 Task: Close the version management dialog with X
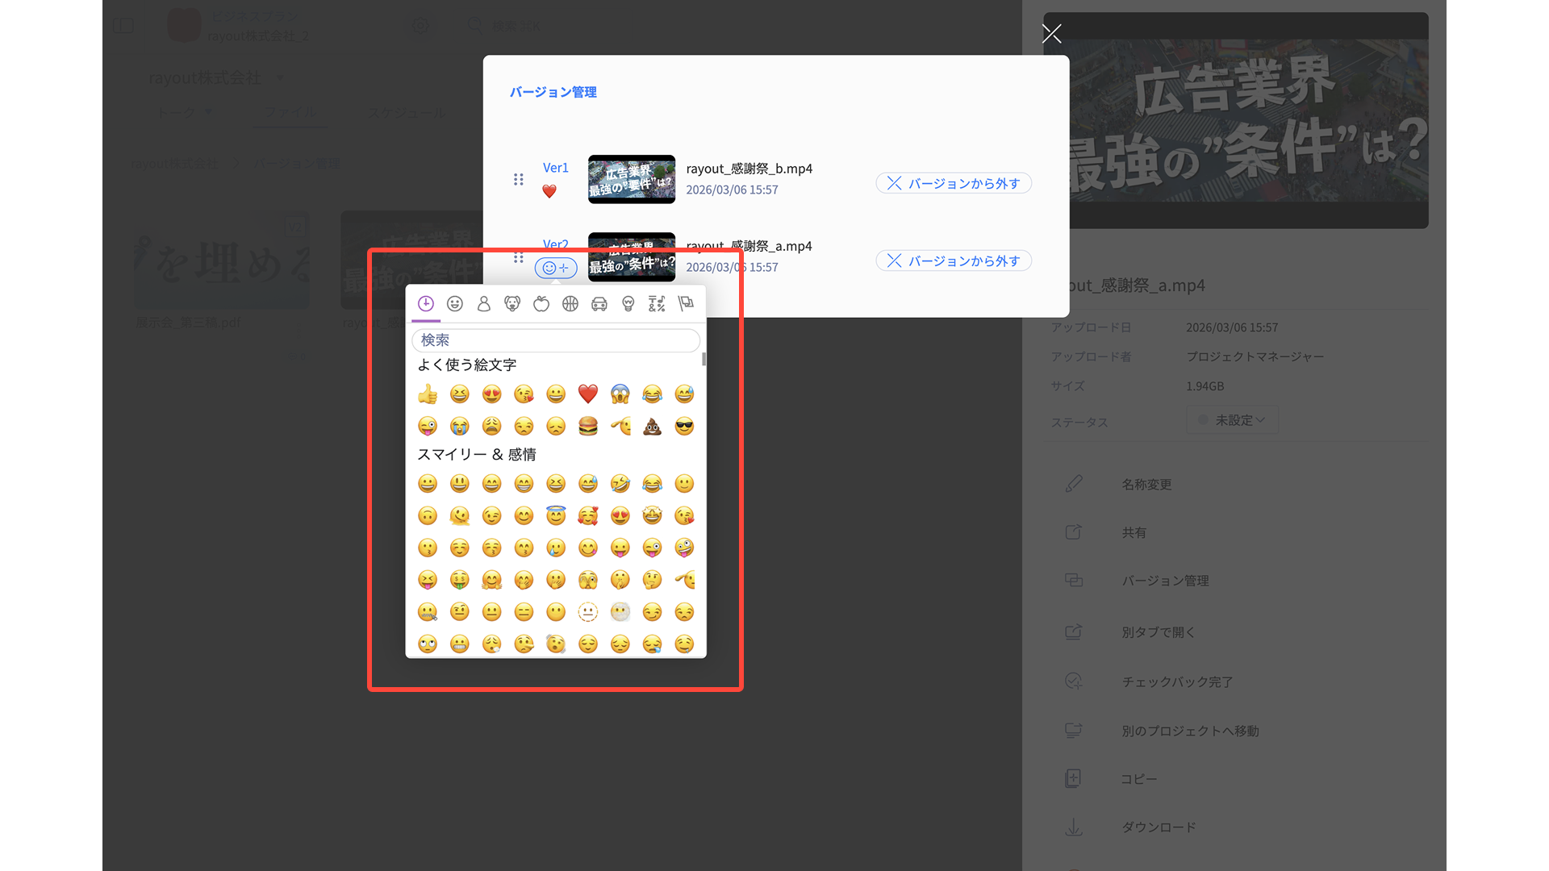(1051, 33)
